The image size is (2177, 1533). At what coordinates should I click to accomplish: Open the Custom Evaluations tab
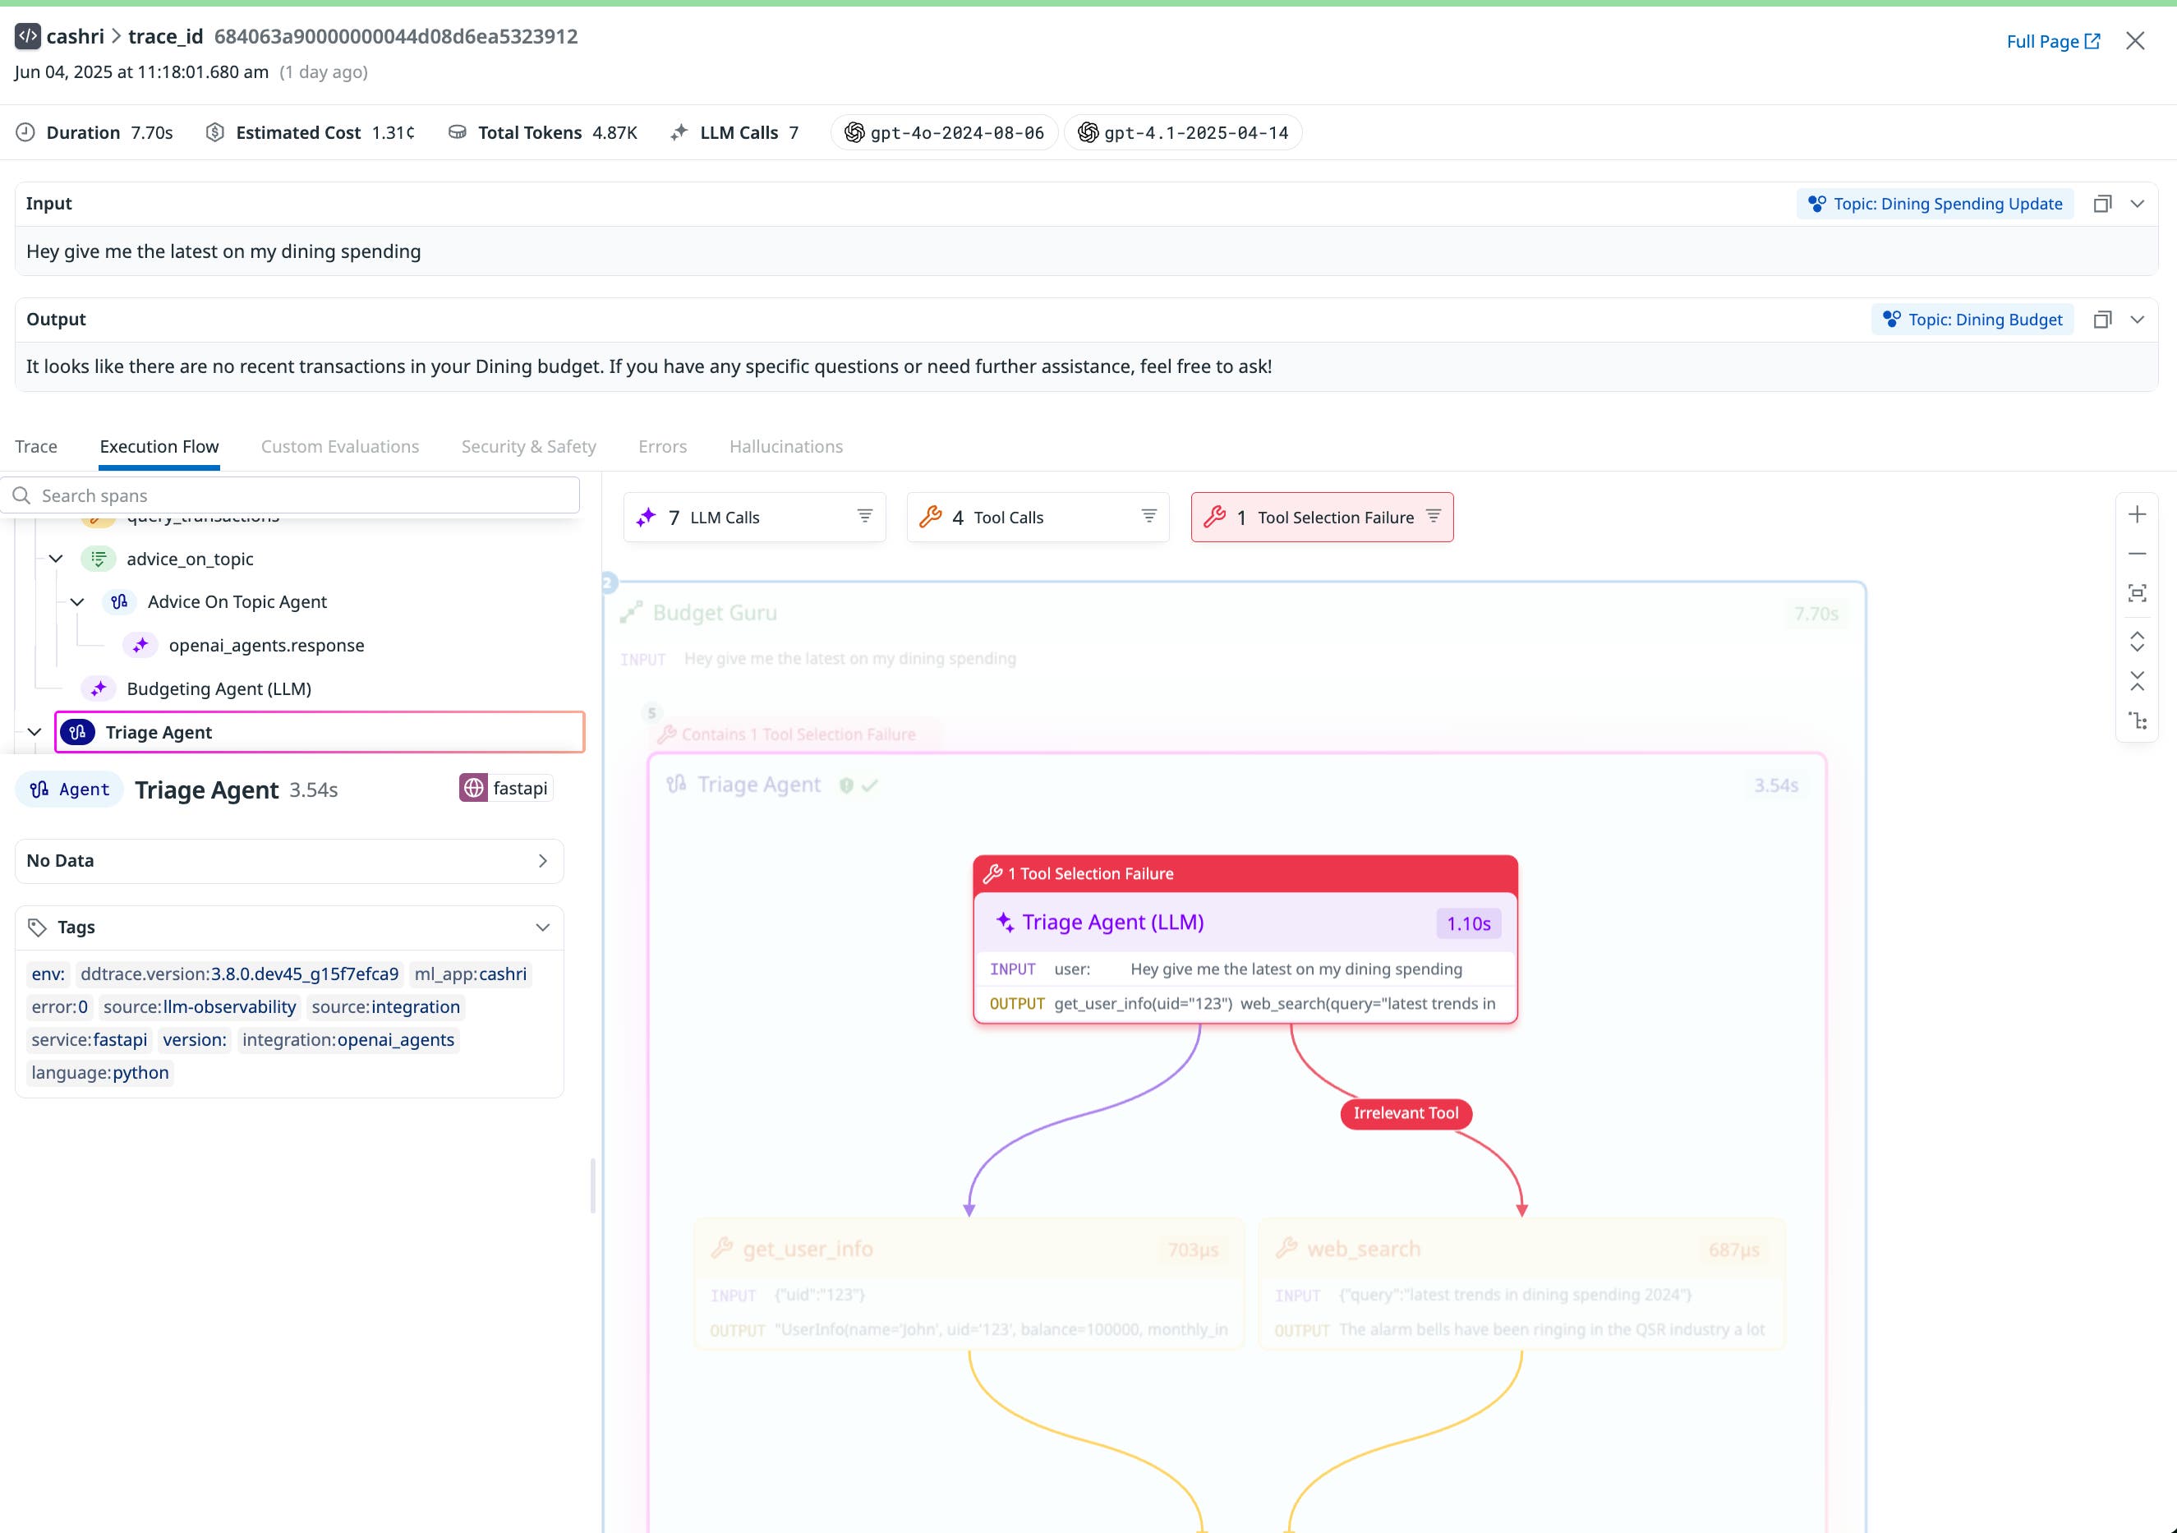[339, 447]
